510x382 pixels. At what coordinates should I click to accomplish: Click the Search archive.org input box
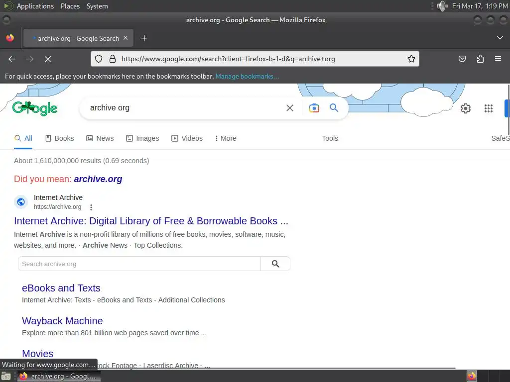point(139,264)
